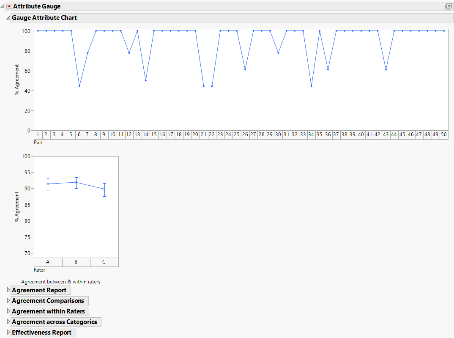
Task: Click the % Agreement y-axis title
Action: tap(17, 78)
